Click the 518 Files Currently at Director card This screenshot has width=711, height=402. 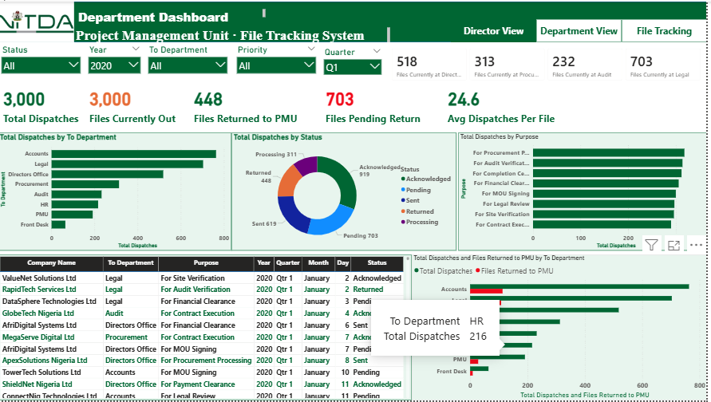point(429,65)
